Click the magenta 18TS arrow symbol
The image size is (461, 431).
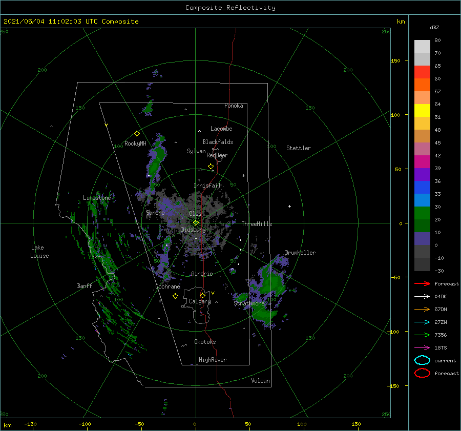[422, 348]
